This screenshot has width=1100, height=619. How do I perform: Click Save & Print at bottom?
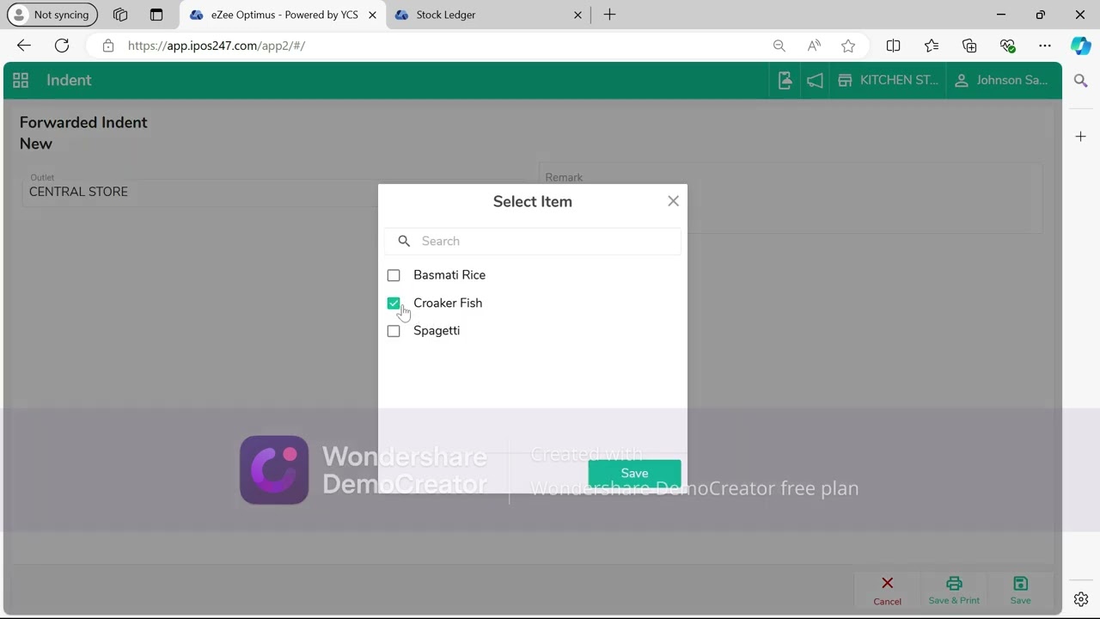(x=954, y=591)
